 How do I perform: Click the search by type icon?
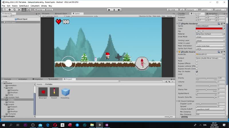coord(166,82)
